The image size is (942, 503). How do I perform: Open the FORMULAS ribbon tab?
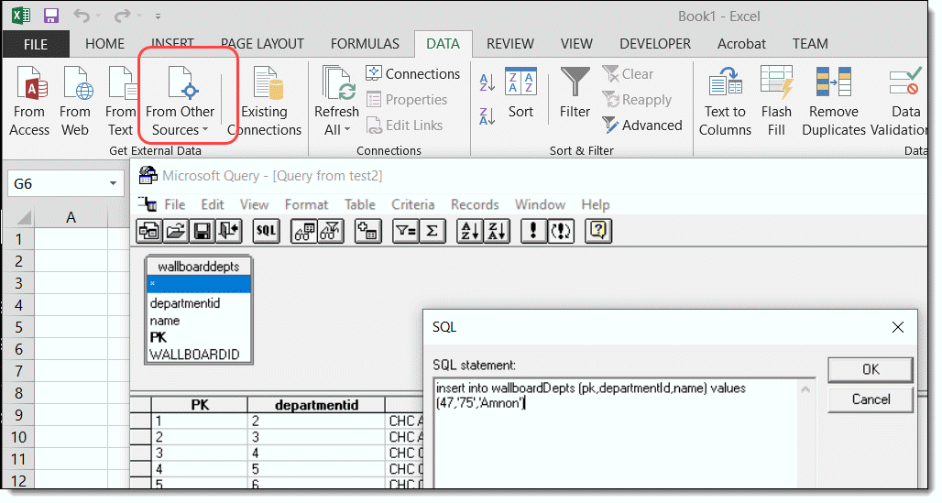coord(365,44)
